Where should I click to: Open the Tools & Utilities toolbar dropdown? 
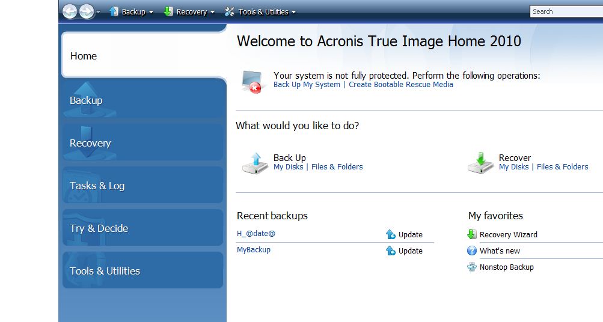tap(260, 12)
